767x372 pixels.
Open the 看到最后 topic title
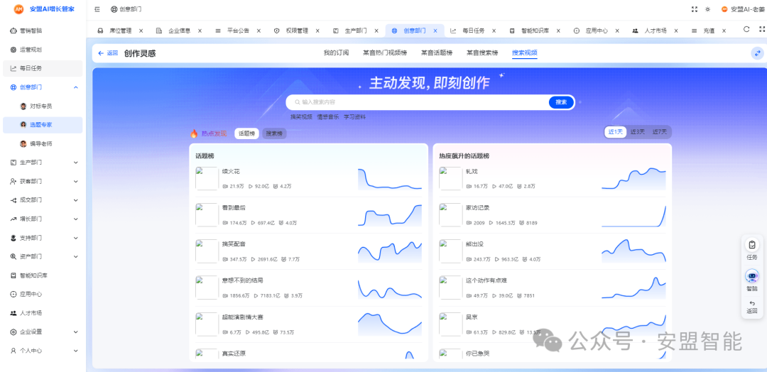pos(234,208)
